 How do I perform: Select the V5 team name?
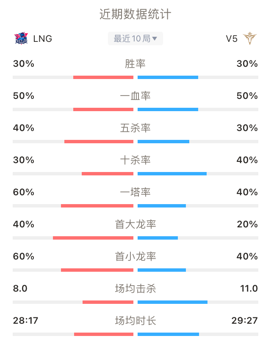click(x=232, y=38)
